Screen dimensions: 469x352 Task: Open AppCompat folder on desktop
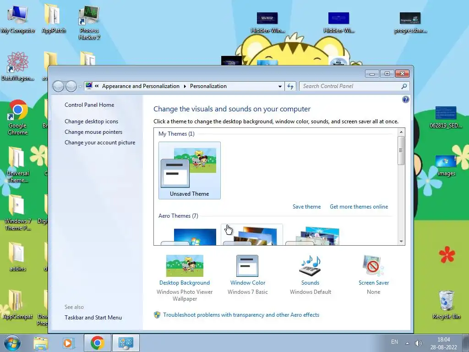[18, 305]
